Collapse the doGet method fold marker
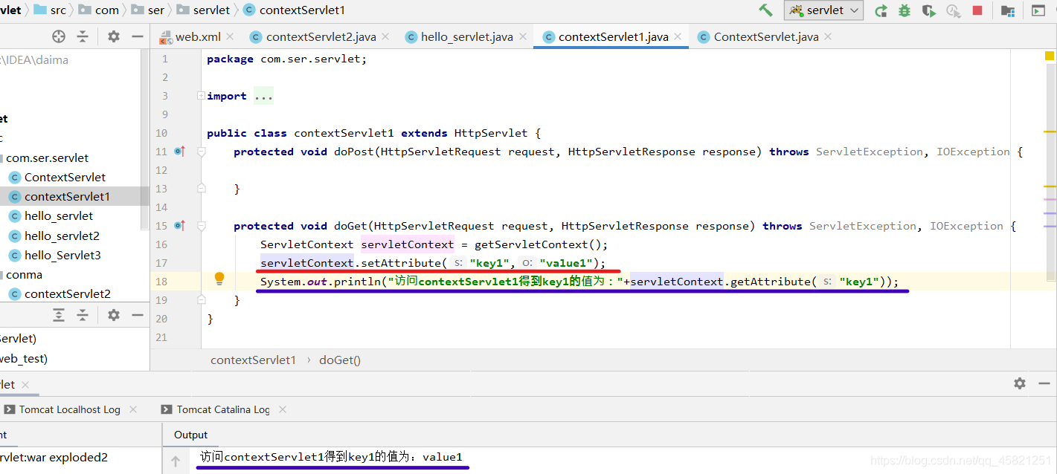1057x474 pixels. (201, 226)
